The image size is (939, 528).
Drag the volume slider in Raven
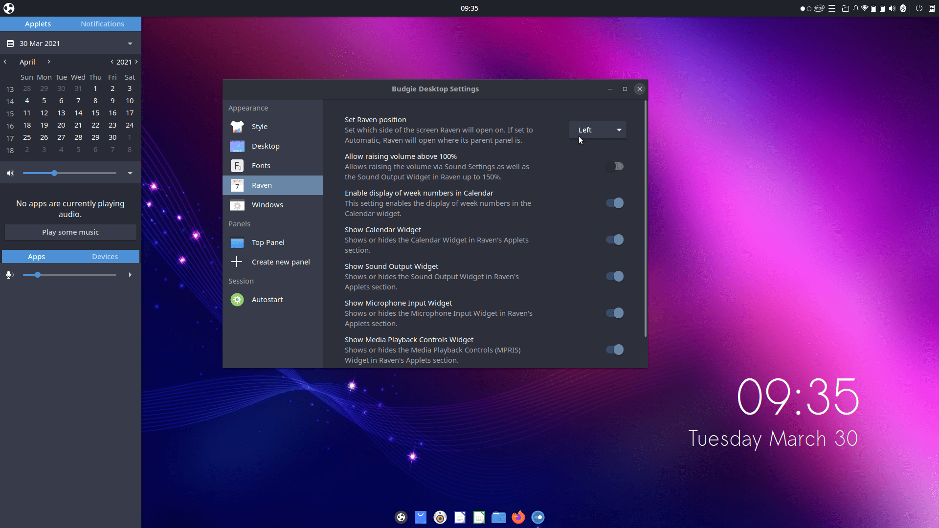point(54,173)
